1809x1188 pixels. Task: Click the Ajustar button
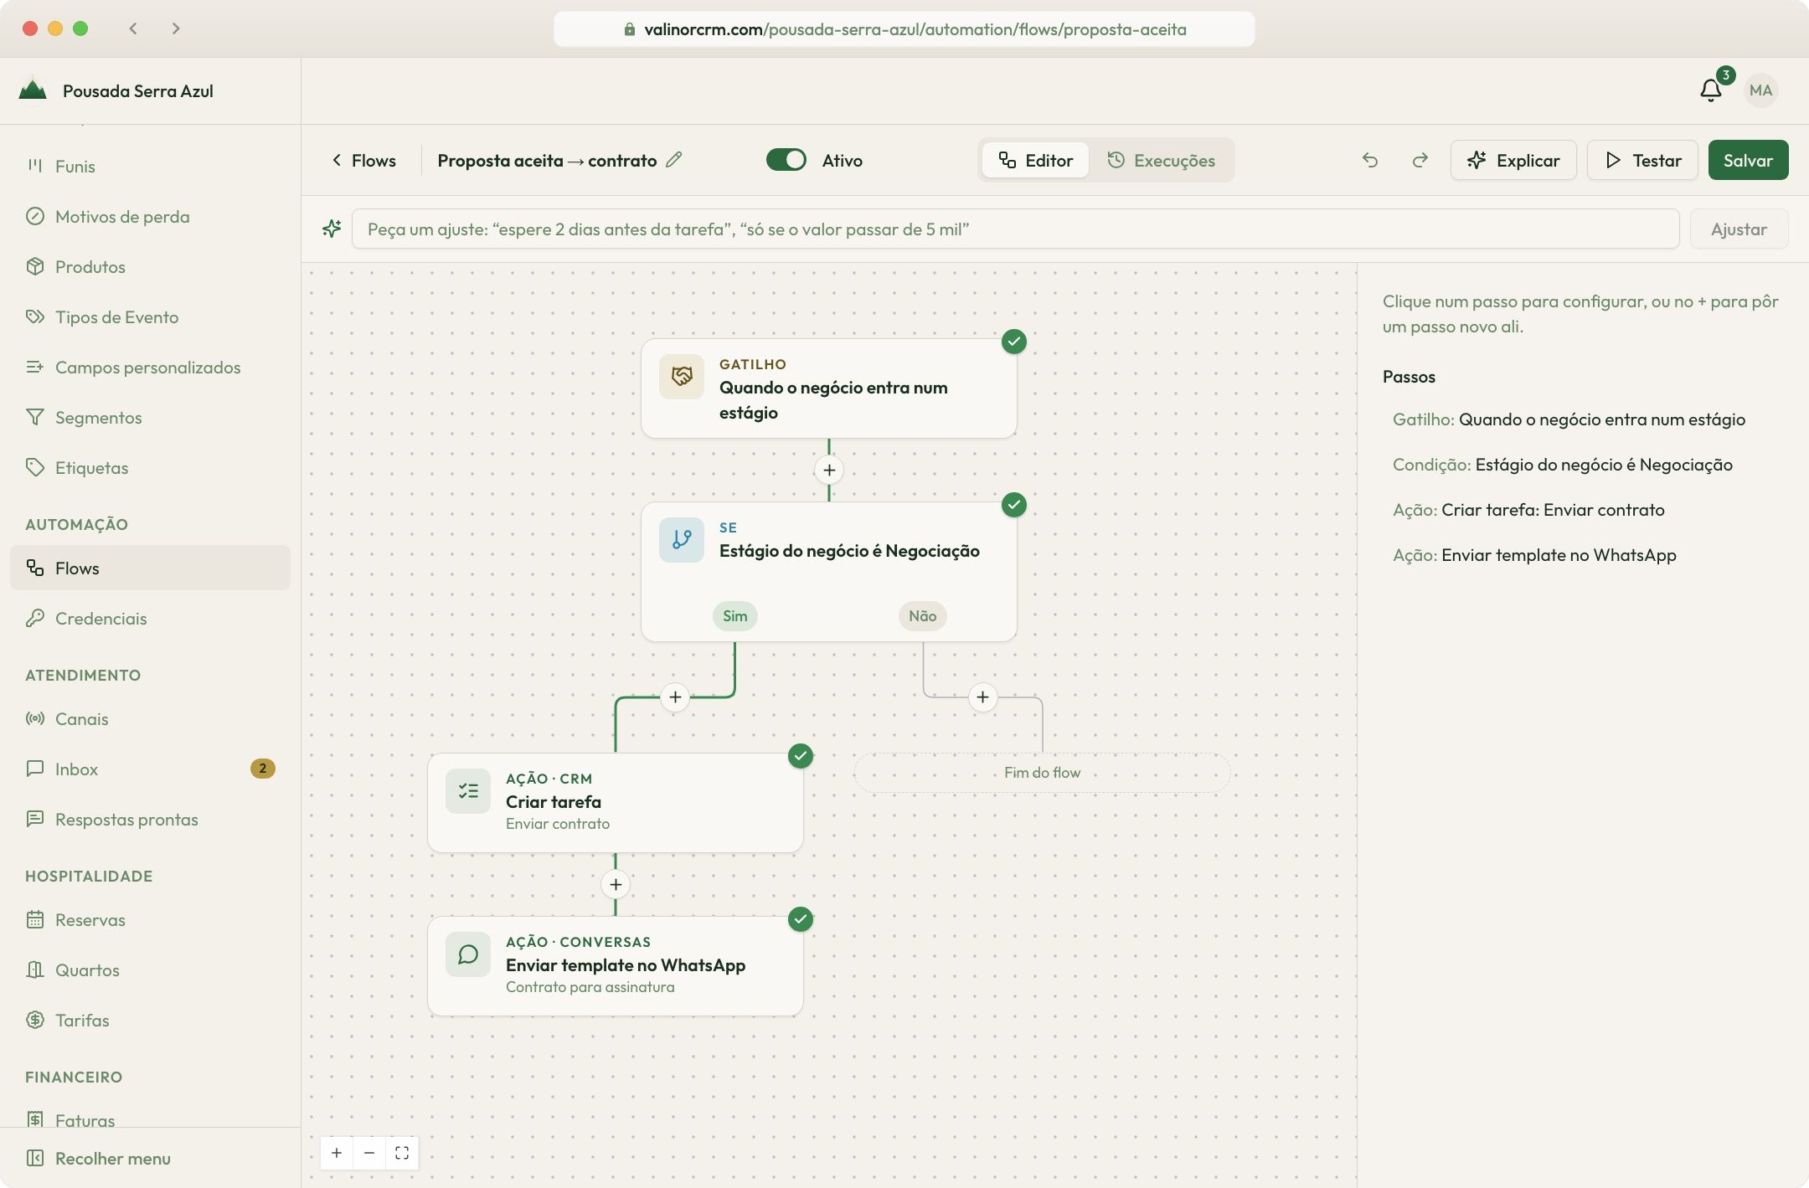1739,229
